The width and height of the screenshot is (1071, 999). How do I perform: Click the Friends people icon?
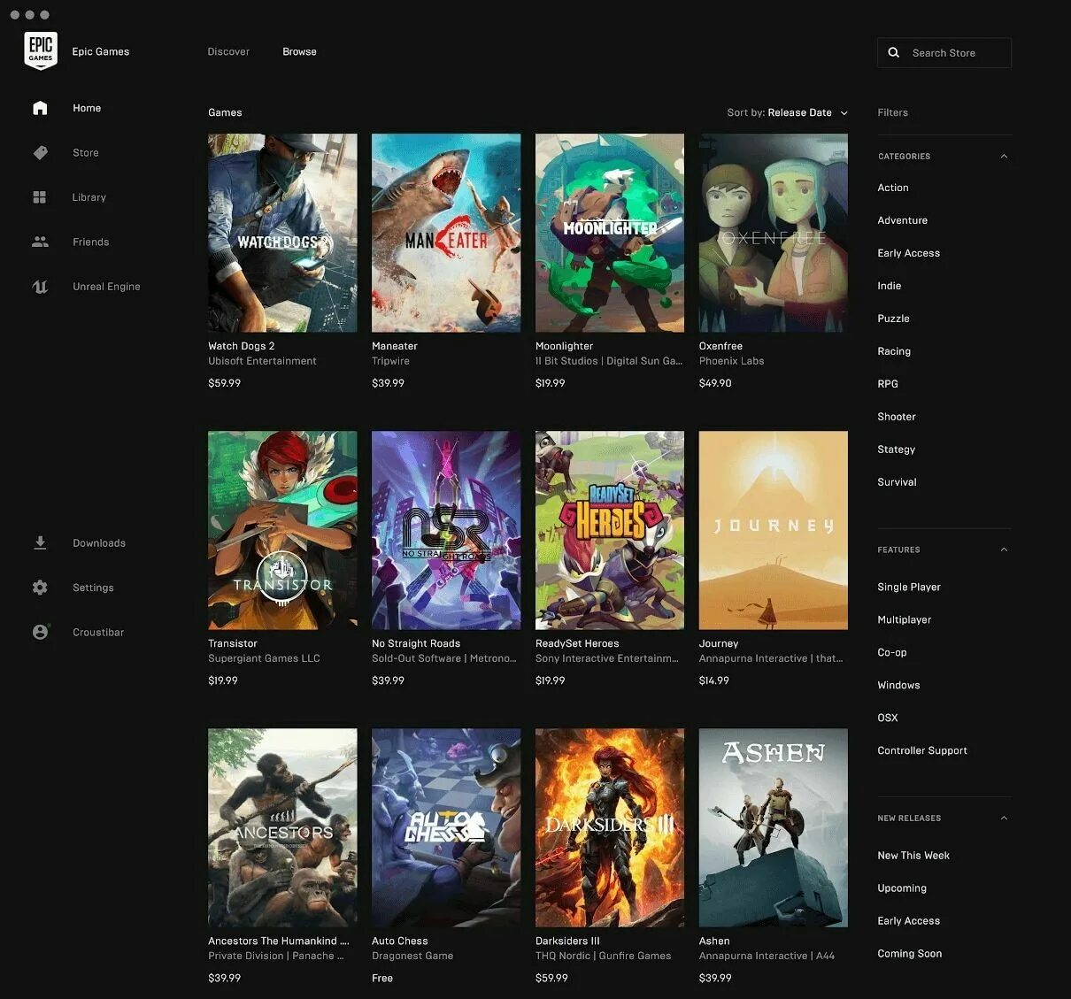(40, 242)
